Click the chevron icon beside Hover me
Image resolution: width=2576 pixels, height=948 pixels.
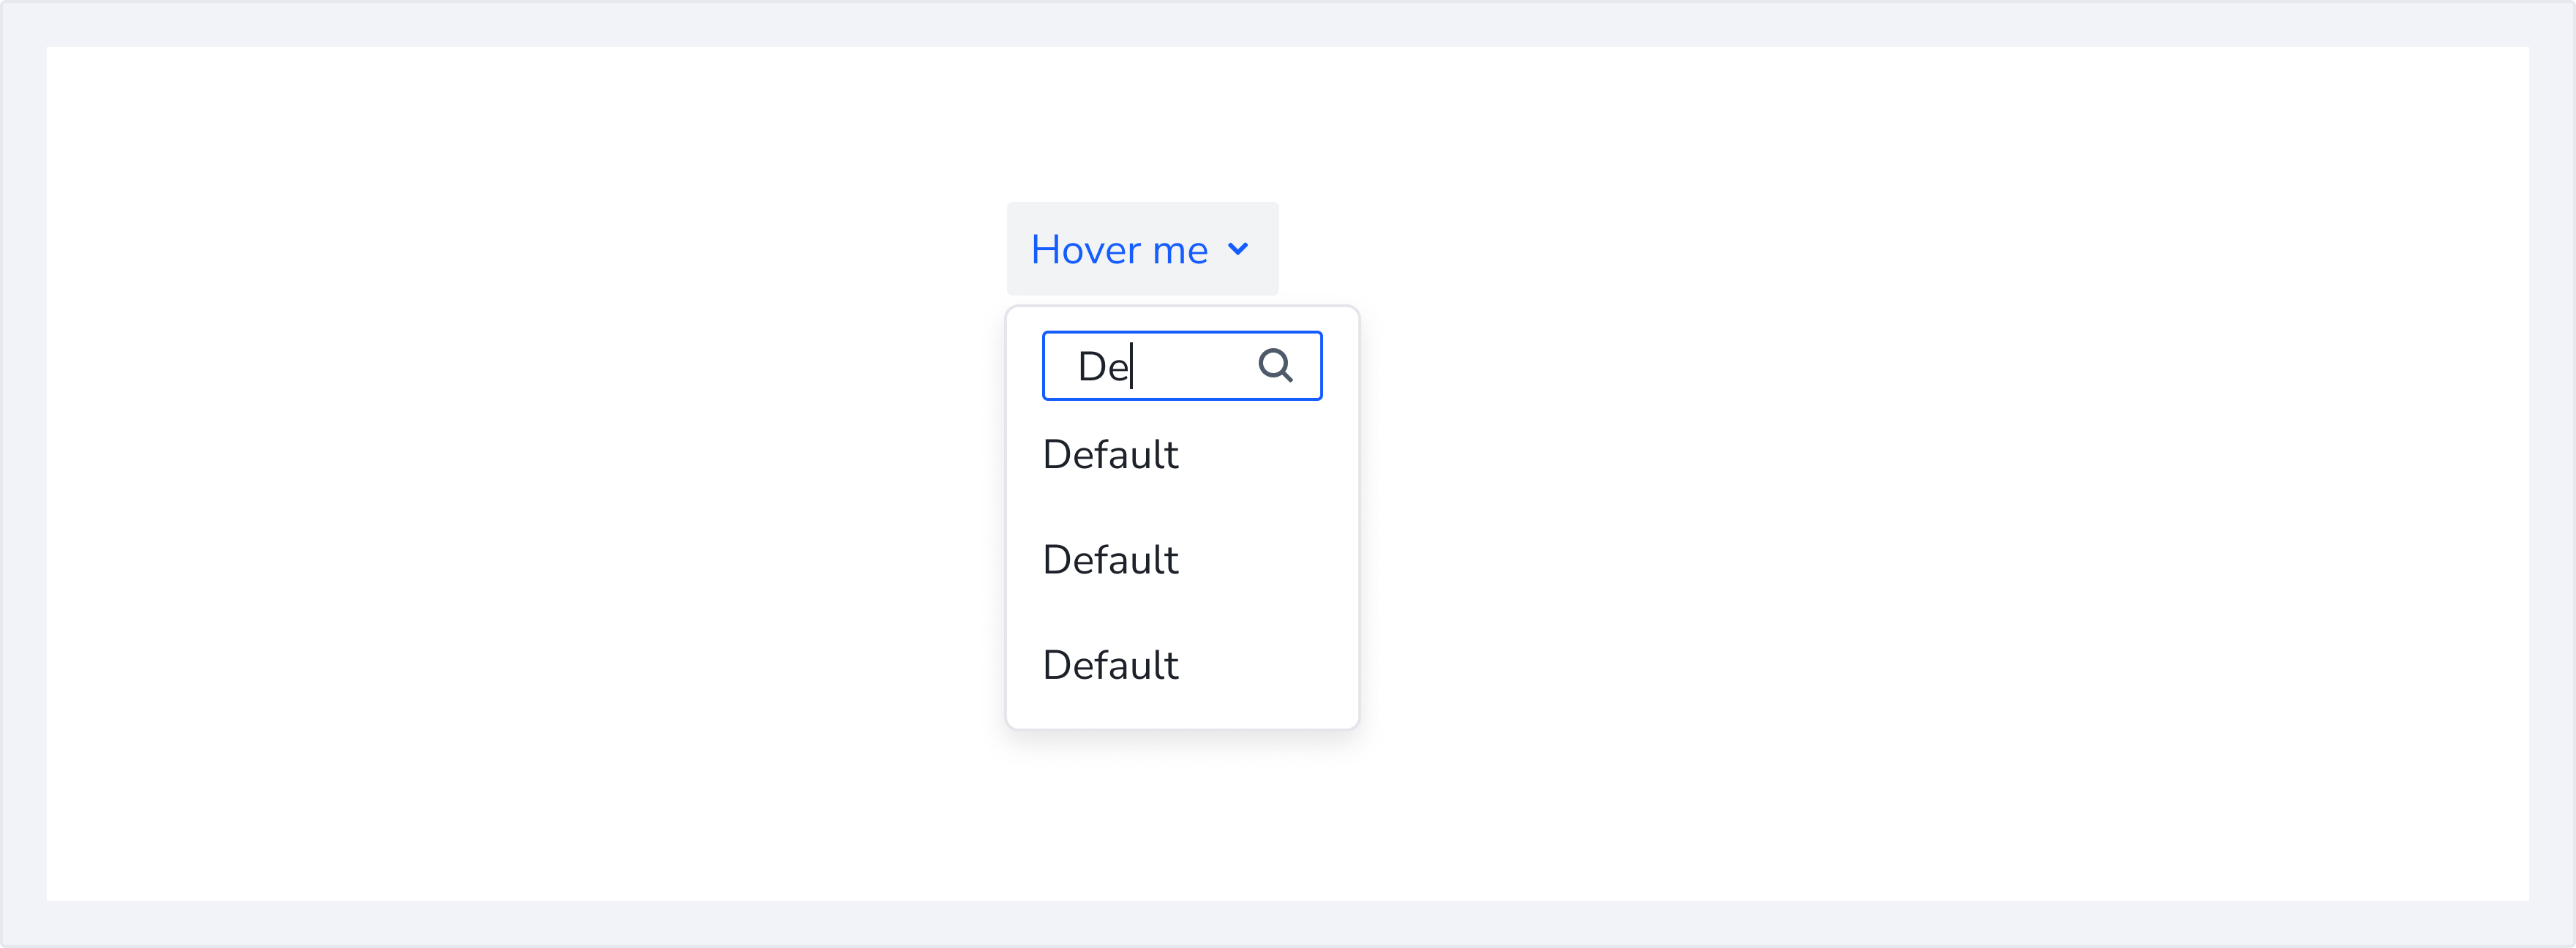[1238, 249]
